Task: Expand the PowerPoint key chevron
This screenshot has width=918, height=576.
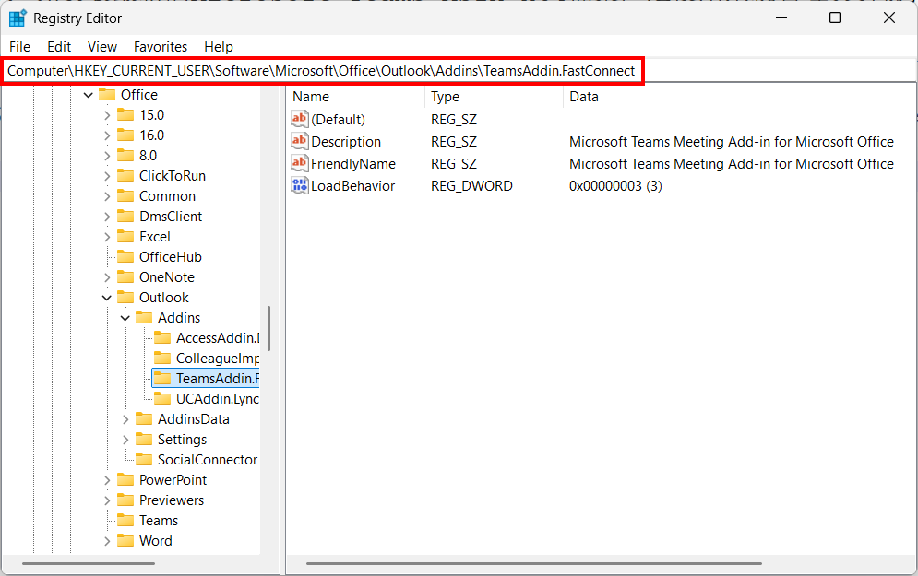Action: coord(107,480)
